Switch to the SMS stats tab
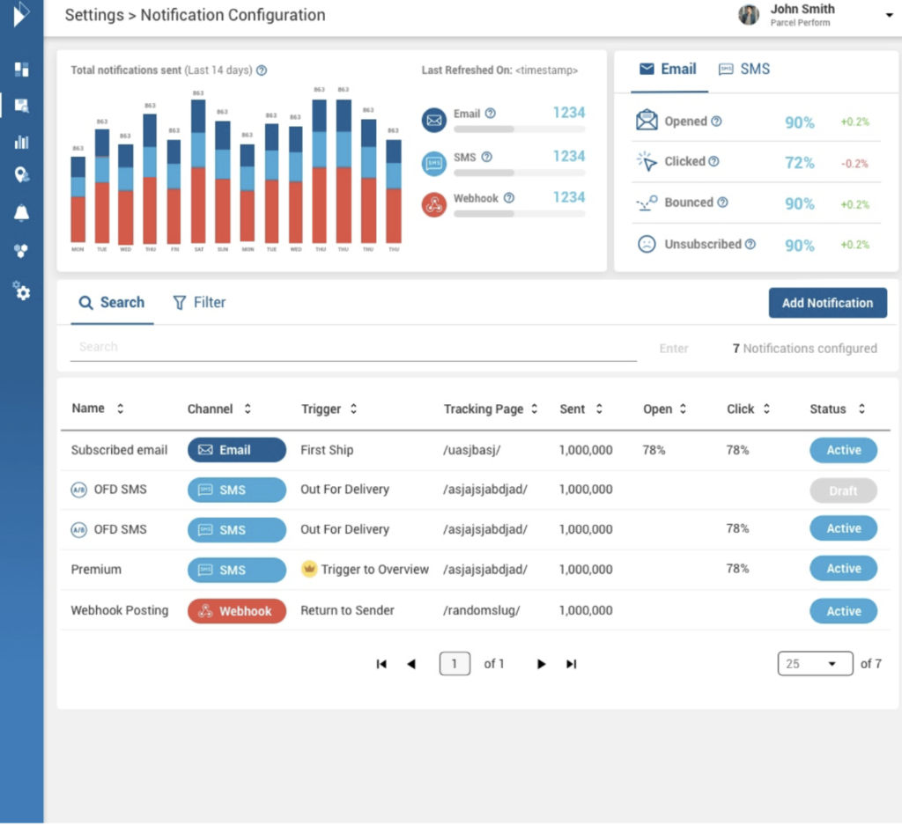Image resolution: width=902 pixels, height=840 pixels. click(x=743, y=70)
